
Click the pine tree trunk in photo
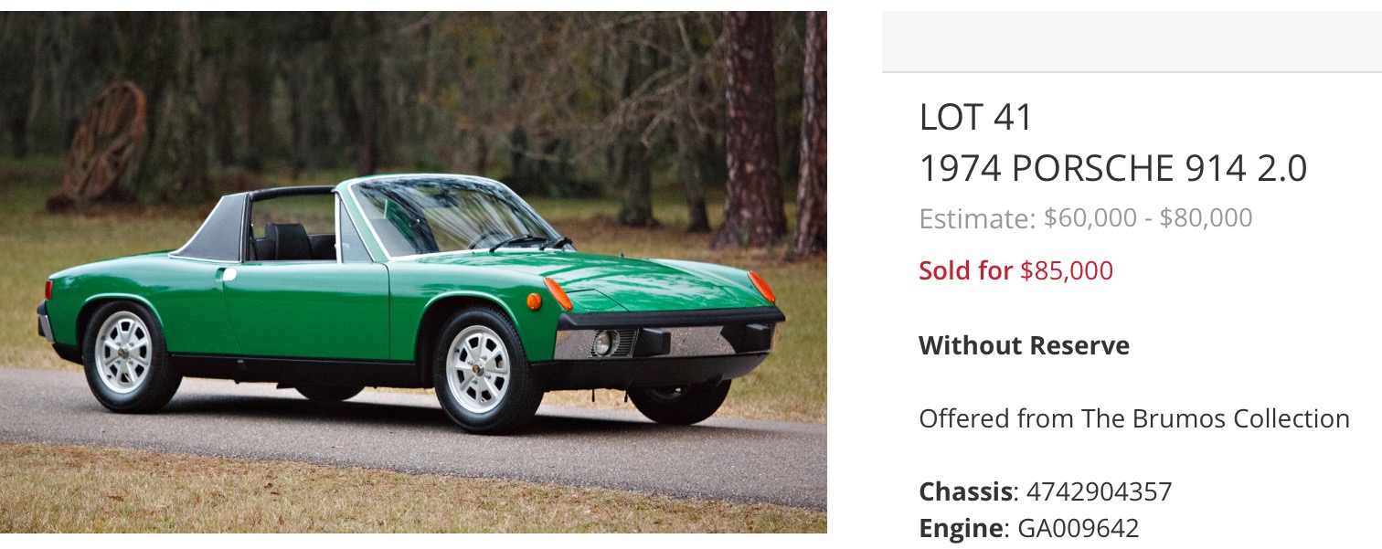click(x=749, y=128)
